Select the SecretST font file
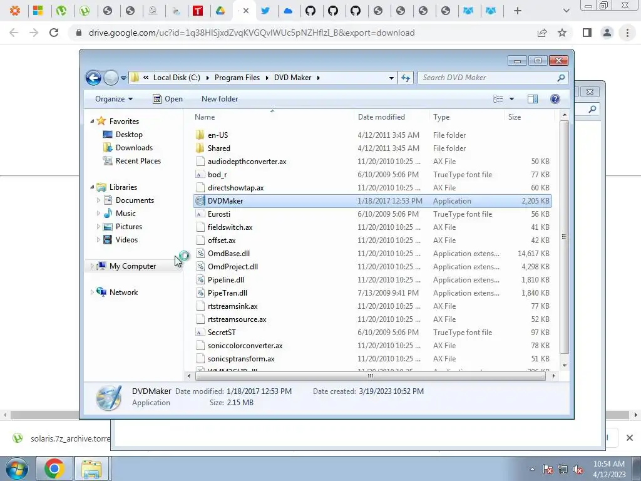Image resolution: width=641 pixels, height=481 pixels. [222, 333]
